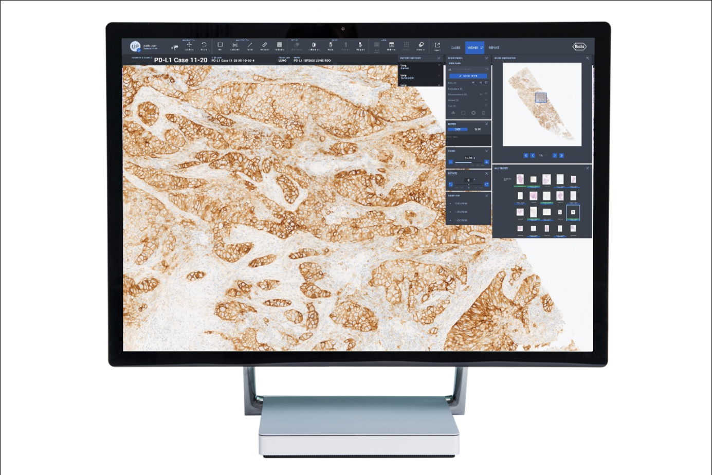712x475 pixels.
Task: Expand the current Lung history entry
Action: [x=439, y=66]
